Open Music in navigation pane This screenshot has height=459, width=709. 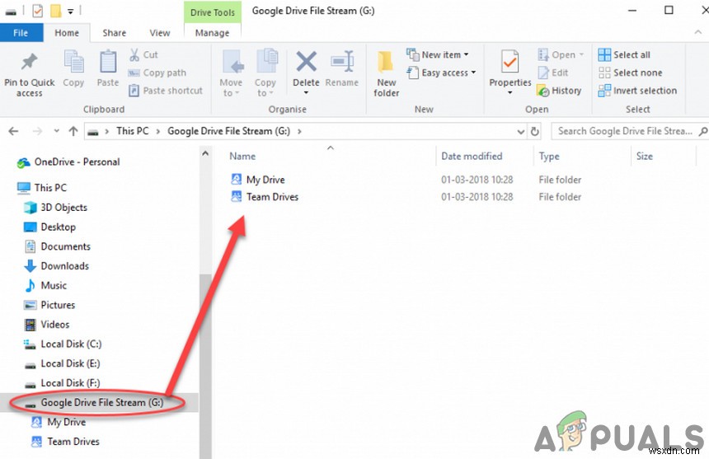[45, 285]
